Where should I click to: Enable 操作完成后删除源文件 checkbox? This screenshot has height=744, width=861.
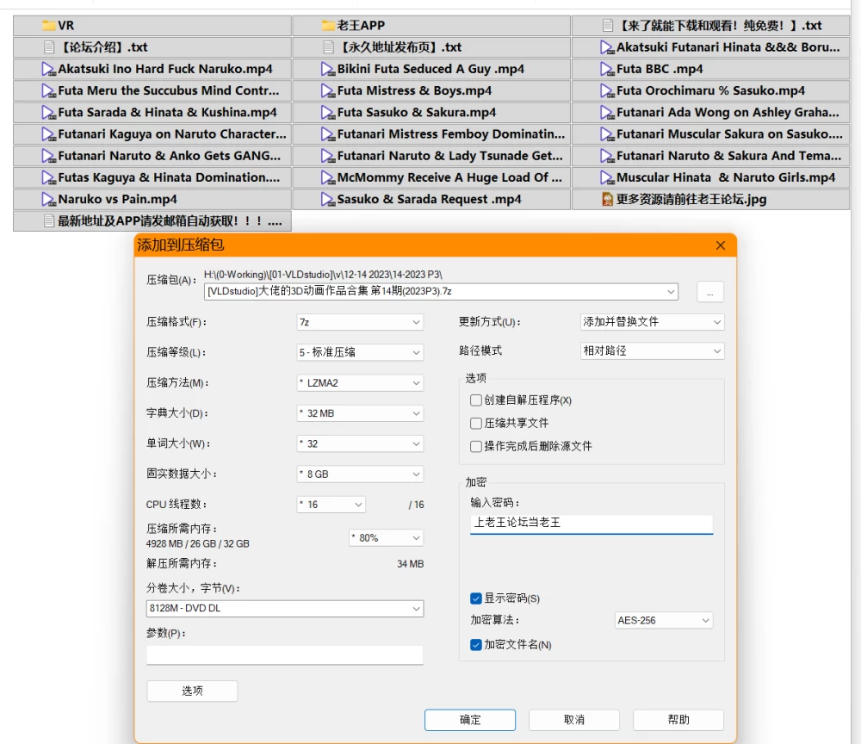click(476, 446)
